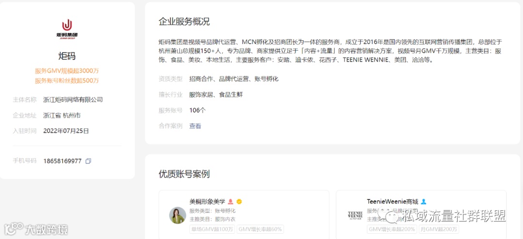The height and width of the screenshot is (239, 523).
Task: Click the 企业服务概况 heading
Action: (184, 22)
